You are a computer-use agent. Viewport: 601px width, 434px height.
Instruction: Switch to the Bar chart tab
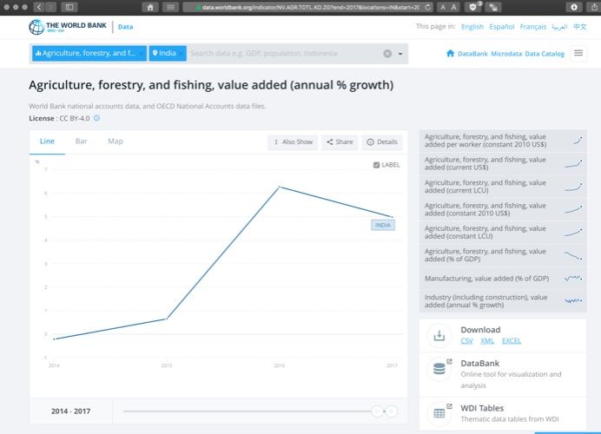(x=81, y=141)
